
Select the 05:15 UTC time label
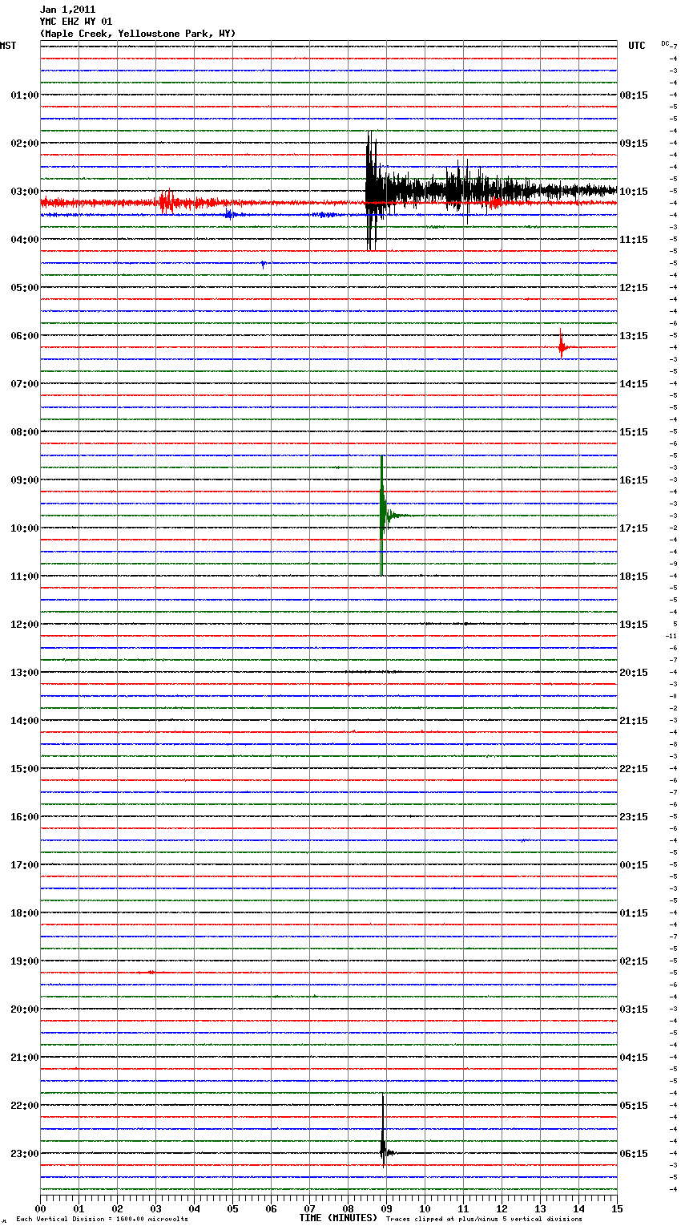[634, 1105]
